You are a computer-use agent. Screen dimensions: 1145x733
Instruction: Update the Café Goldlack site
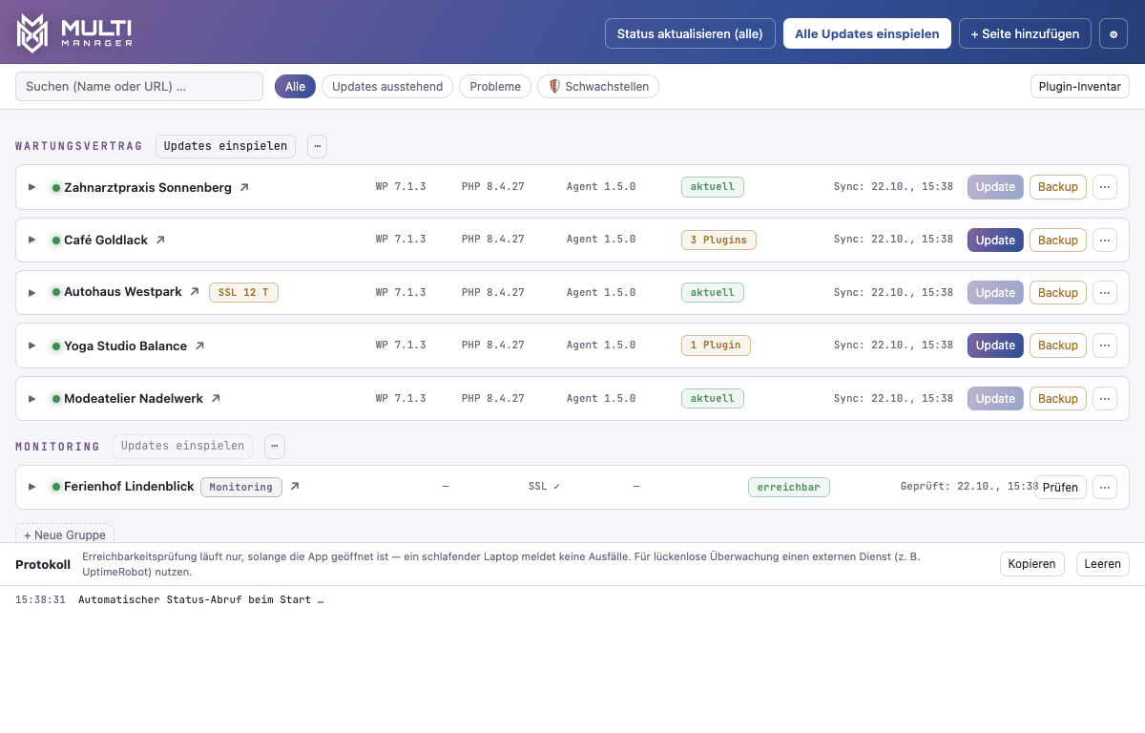pyautogui.click(x=995, y=240)
